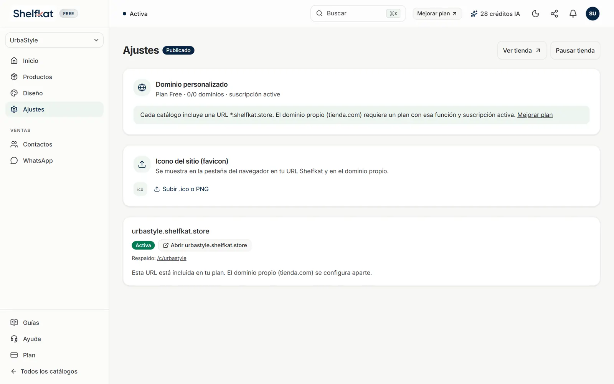Follow Mejorar plan link in domain notice
Screen dimensions: 614x384
(x=535, y=115)
